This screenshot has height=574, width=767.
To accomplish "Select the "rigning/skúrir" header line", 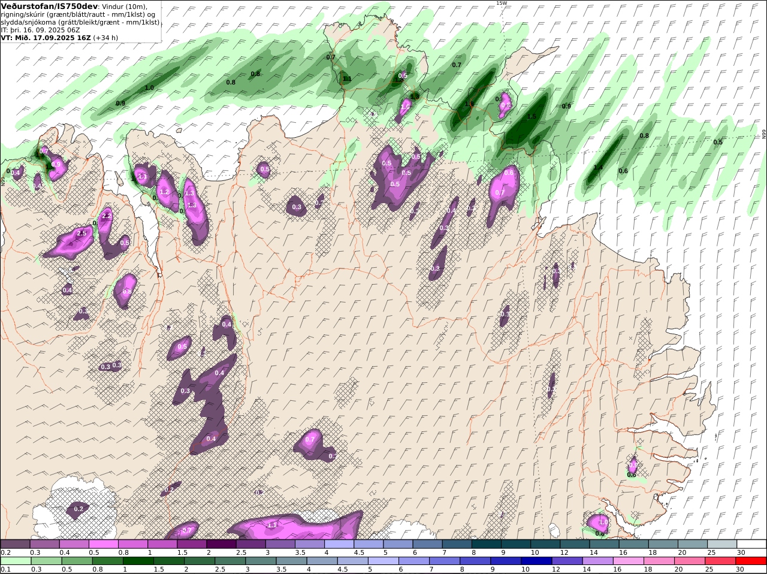I will click(x=78, y=14).
